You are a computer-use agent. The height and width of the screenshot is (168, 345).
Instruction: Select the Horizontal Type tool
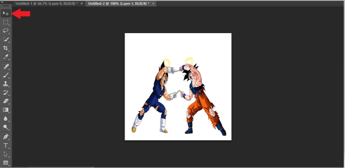[x=6, y=146]
